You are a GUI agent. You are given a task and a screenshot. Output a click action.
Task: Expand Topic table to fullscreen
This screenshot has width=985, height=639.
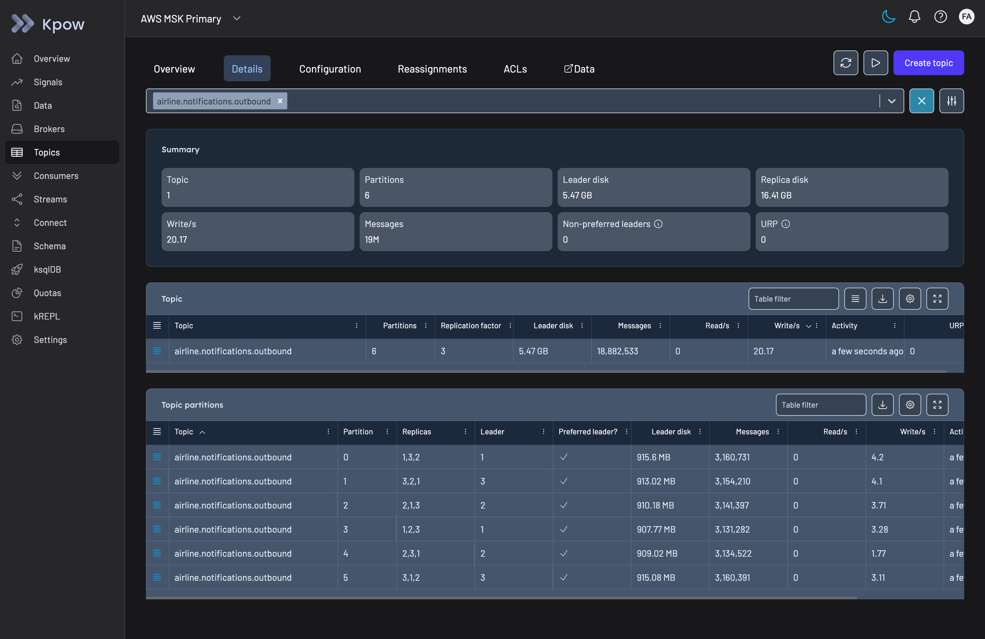click(937, 299)
